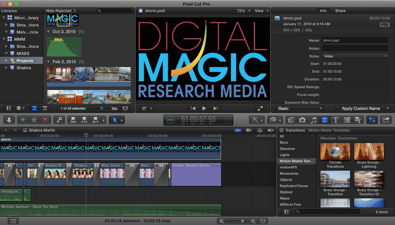
Task: Show the Titles browser T icon
Action: [336, 120]
